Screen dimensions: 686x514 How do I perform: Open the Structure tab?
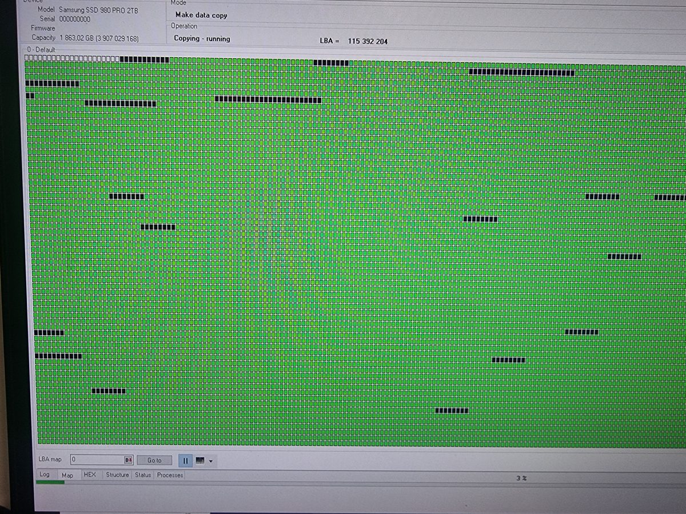coord(117,475)
